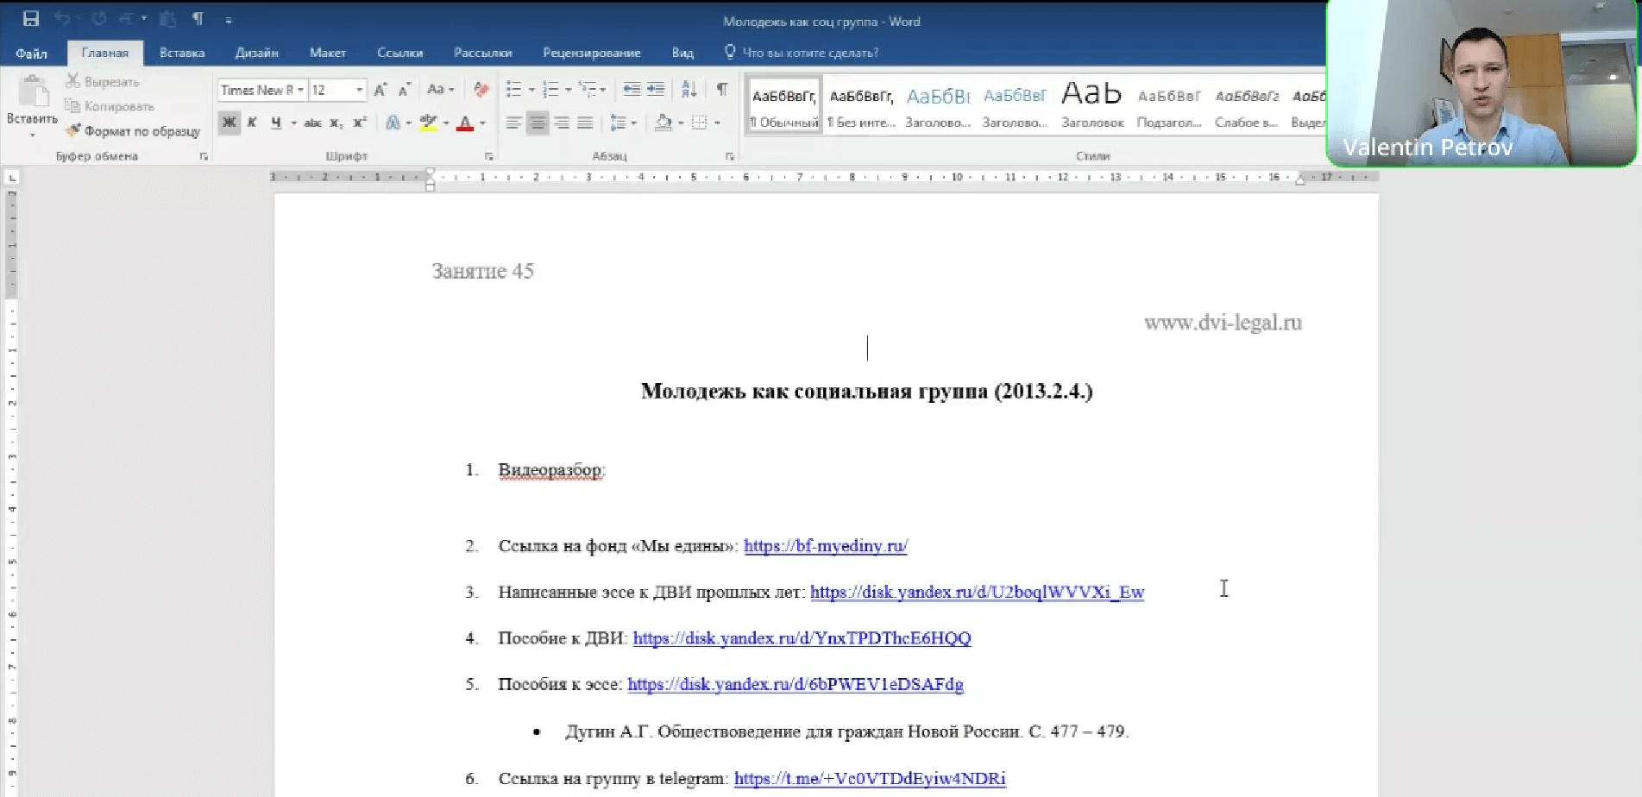Toggle bold formatting with Ж button
Image resolution: width=1642 pixels, height=797 pixels.
(229, 123)
